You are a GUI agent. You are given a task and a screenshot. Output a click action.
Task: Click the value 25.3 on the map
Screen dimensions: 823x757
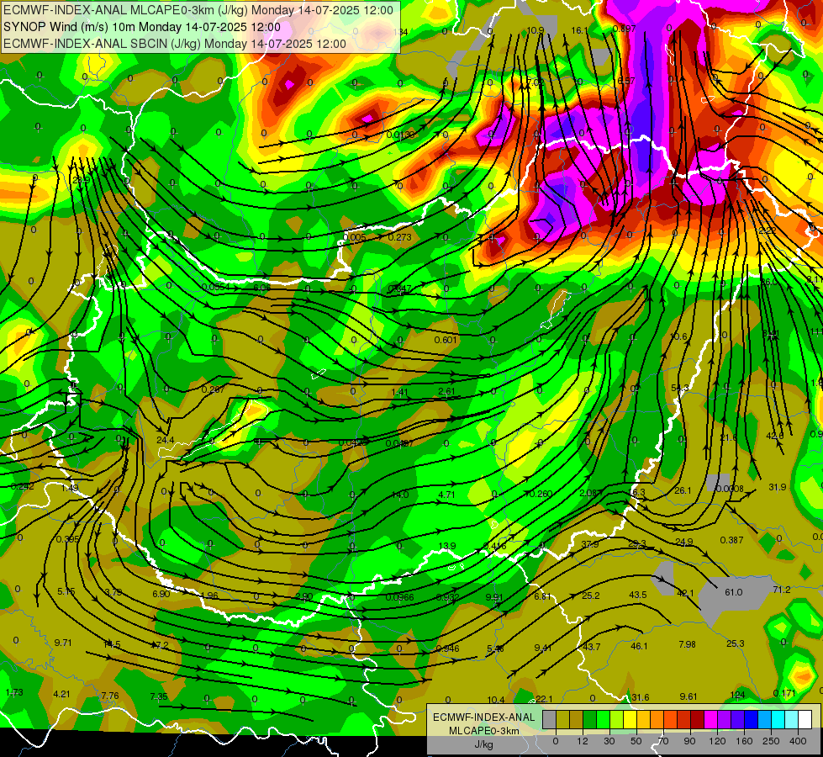(736, 644)
